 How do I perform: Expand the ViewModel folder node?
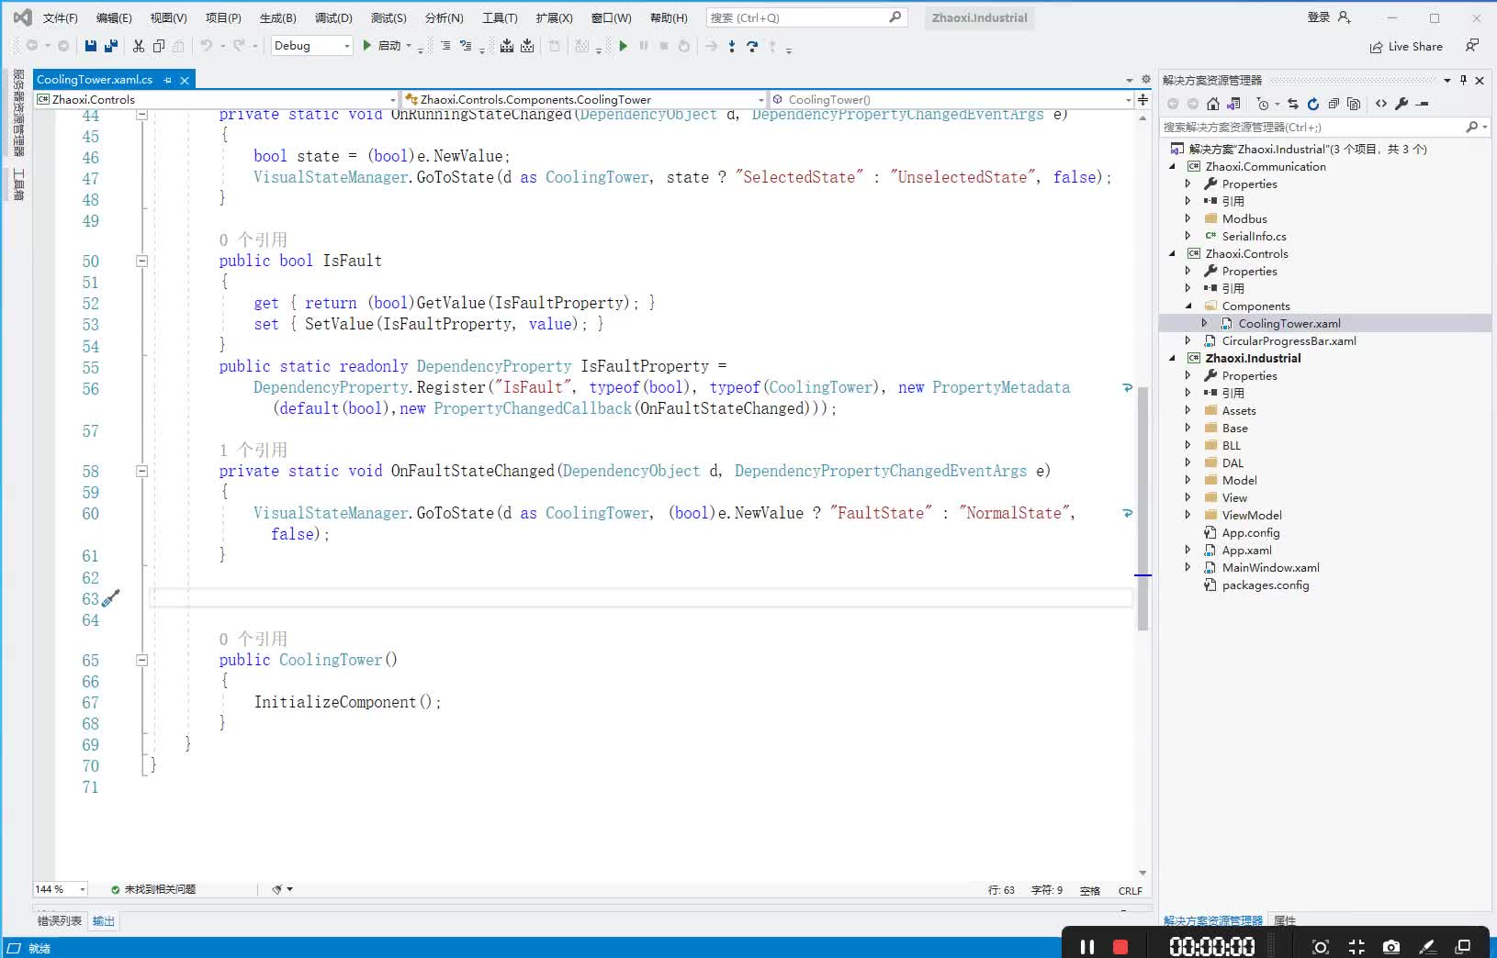(x=1187, y=515)
